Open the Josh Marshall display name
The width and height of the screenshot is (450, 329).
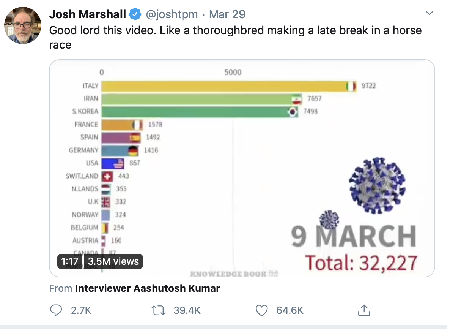pos(88,14)
